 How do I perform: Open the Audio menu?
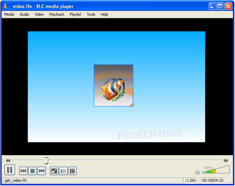point(24,14)
